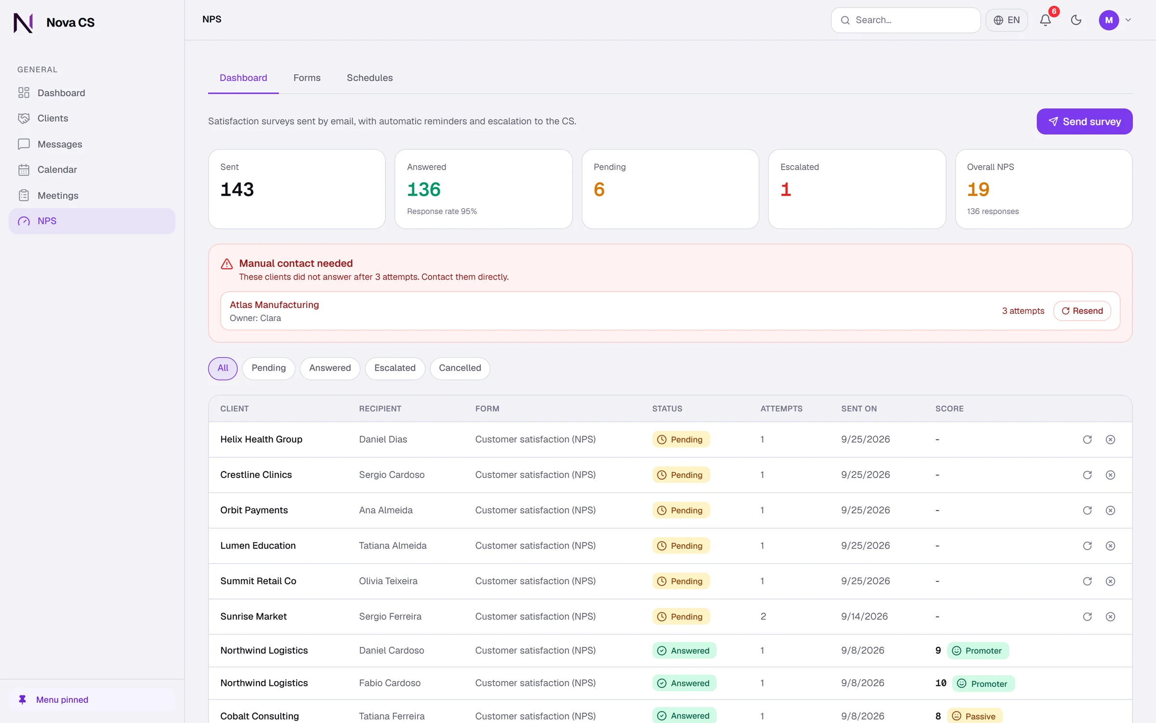Toggle the Menu pinned option
The height and width of the screenshot is (723, 1156).
[92, 699]
